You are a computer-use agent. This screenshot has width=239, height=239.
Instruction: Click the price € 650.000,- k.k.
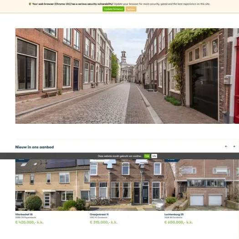pos(178,222)
